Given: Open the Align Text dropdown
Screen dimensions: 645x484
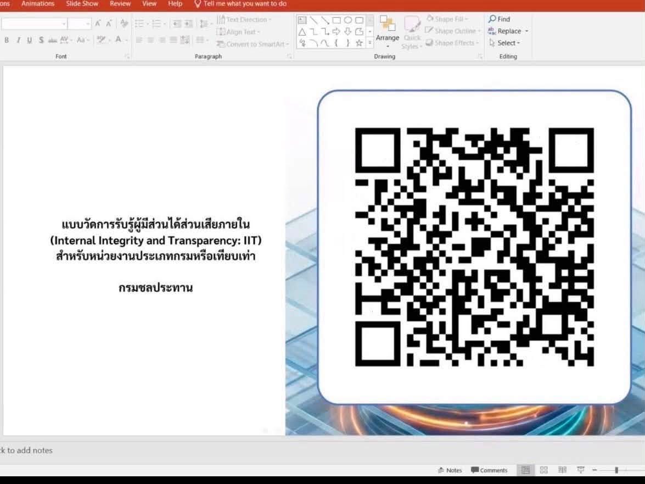Looking at the screenshot, I should 238,32.
